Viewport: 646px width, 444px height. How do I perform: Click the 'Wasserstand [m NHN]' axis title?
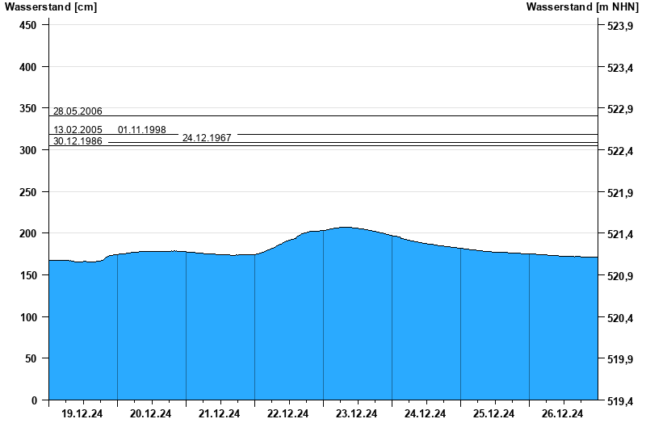(x=581, y=7)
